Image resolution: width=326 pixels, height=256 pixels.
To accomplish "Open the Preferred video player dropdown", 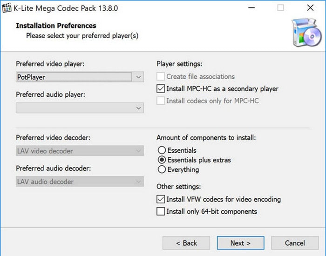I will [138, 77].
